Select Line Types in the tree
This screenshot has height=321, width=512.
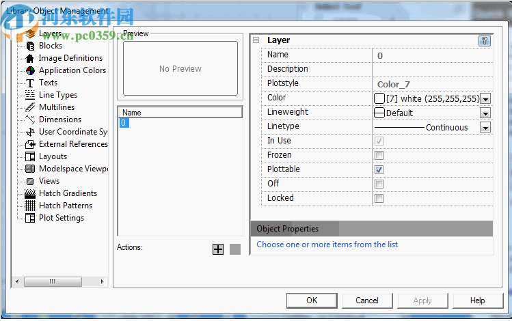tap(57, 95)
